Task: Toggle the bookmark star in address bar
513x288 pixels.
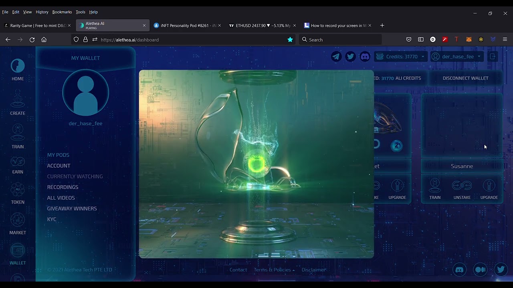Action: [x=290, y=40]
